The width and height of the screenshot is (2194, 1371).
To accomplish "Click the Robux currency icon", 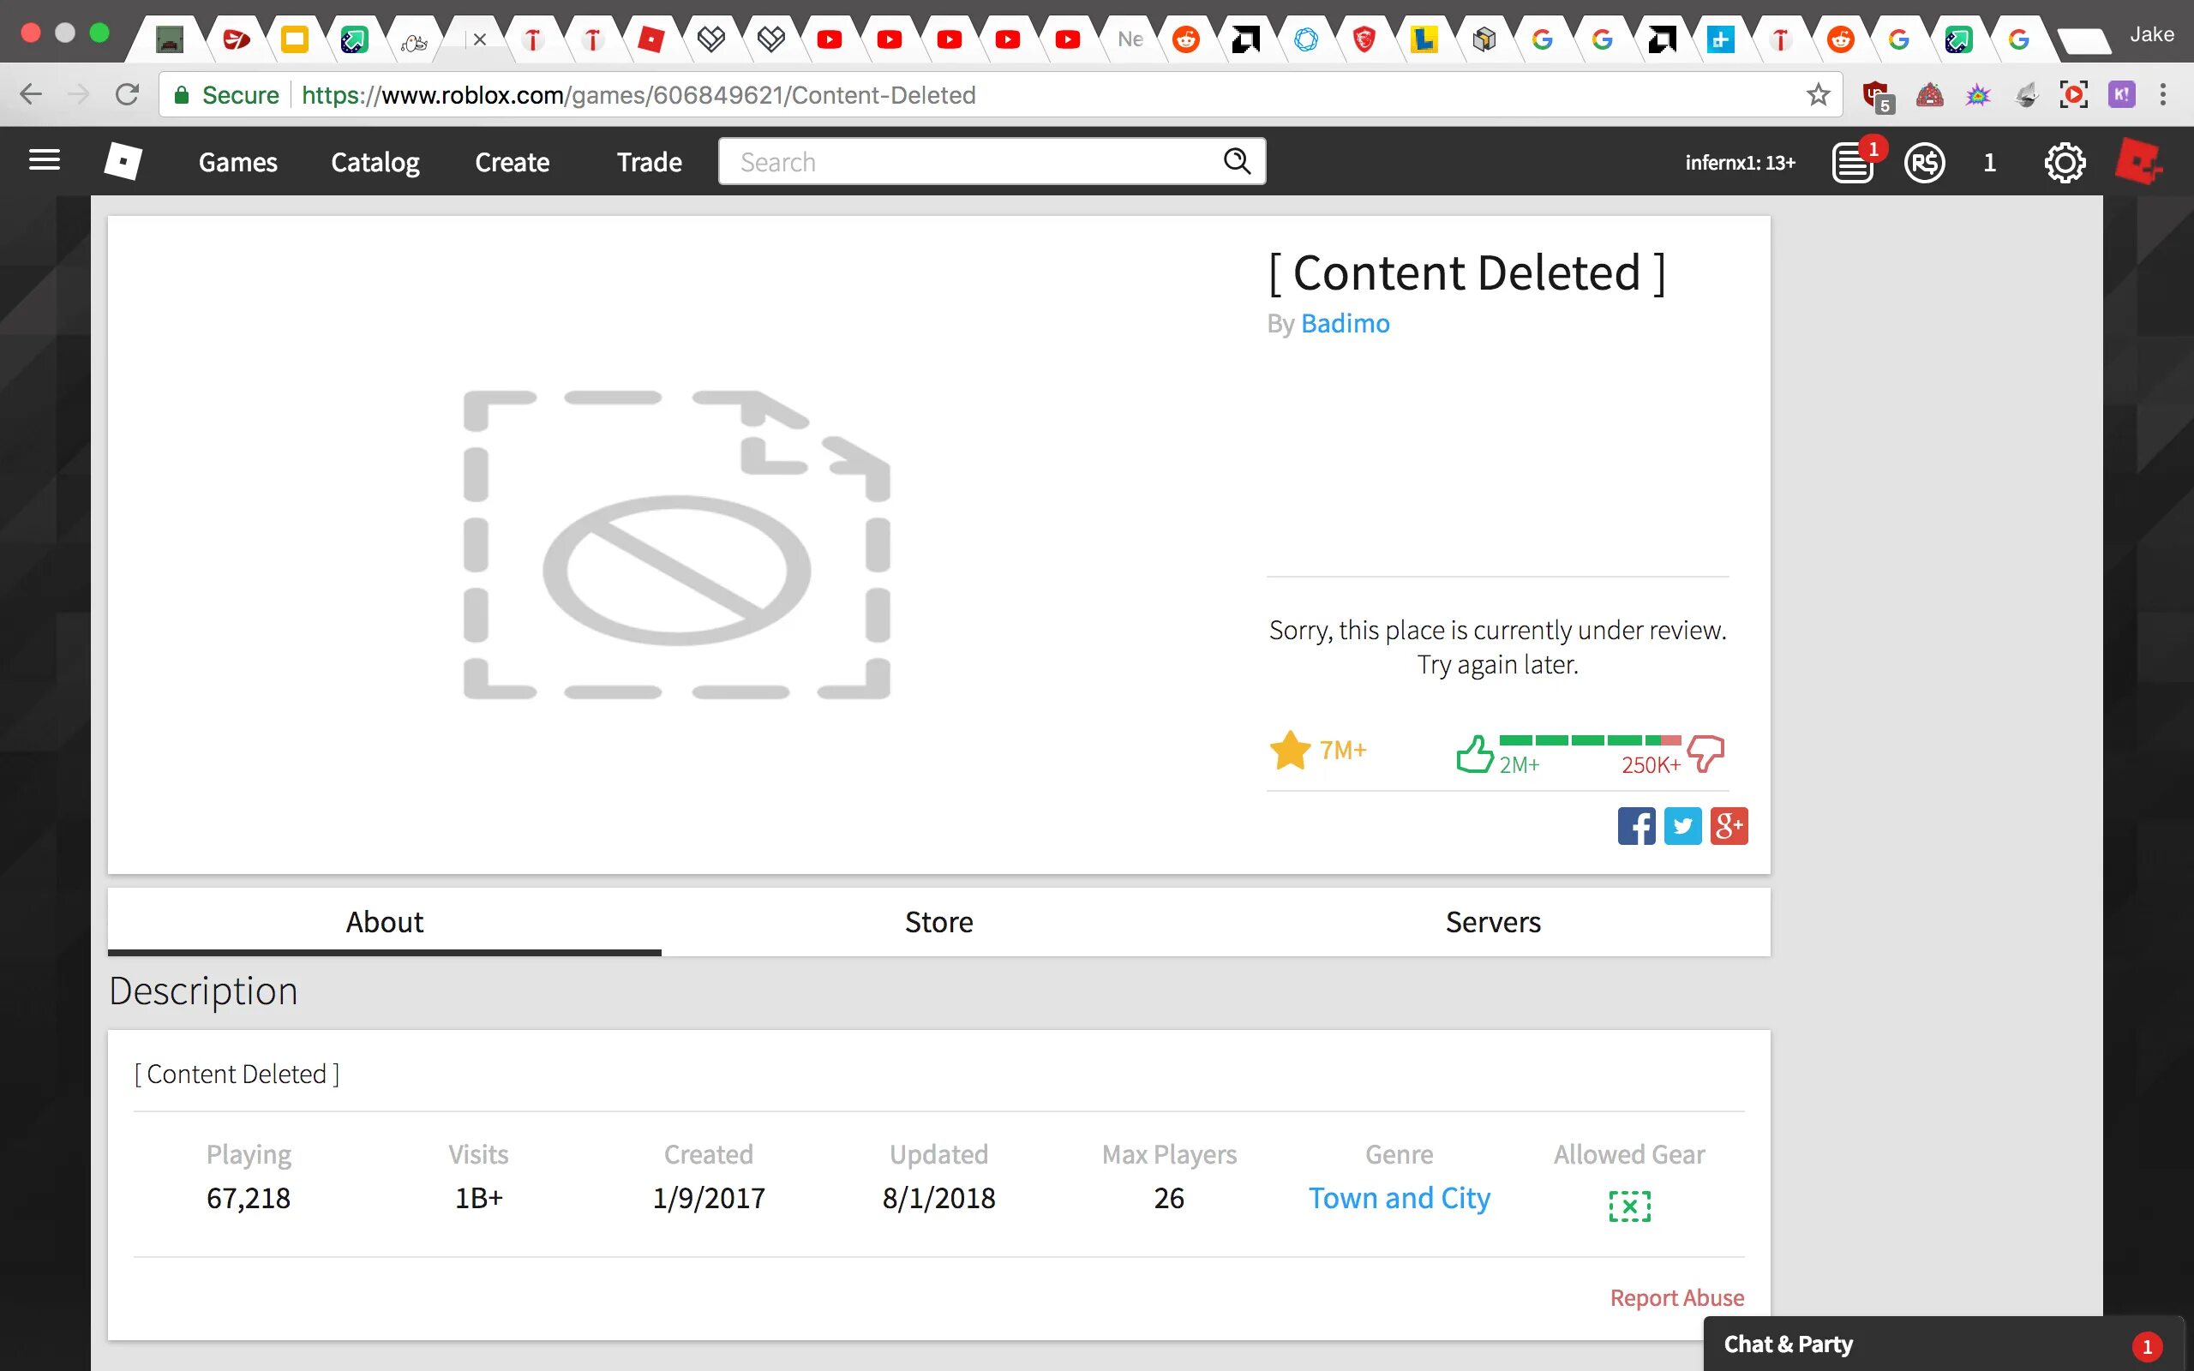I will pyautogui.click(x=1926, y=161).
